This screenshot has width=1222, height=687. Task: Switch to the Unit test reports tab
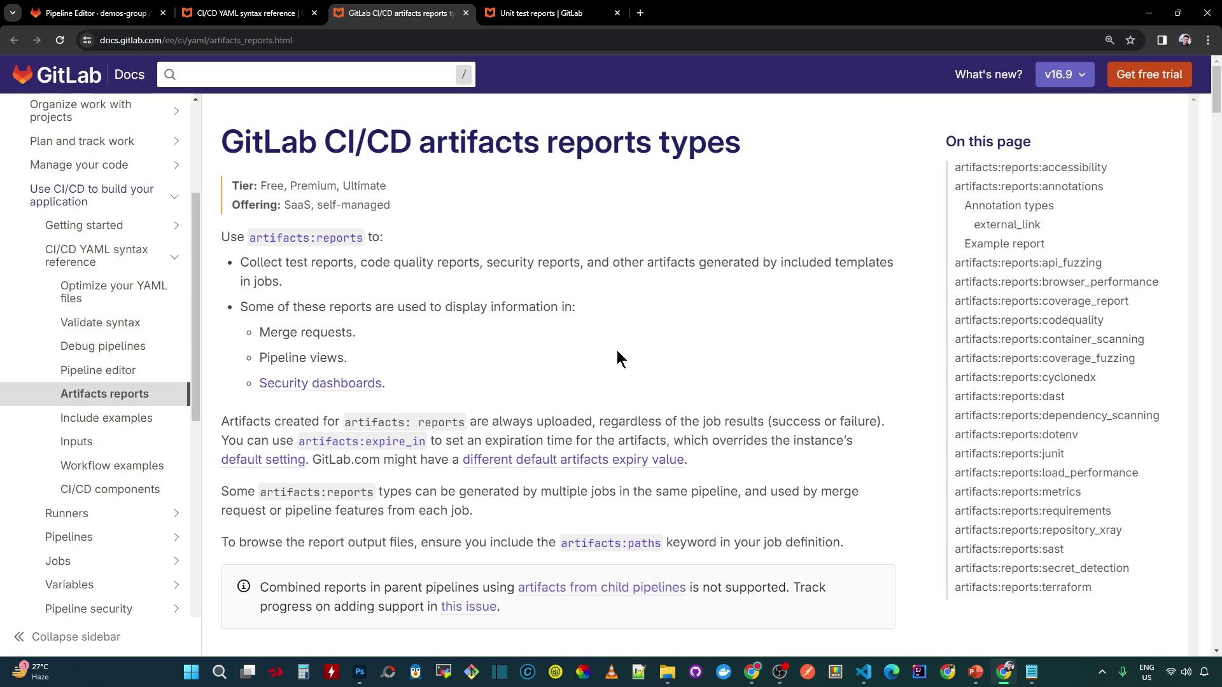click(x=541, y=13)
